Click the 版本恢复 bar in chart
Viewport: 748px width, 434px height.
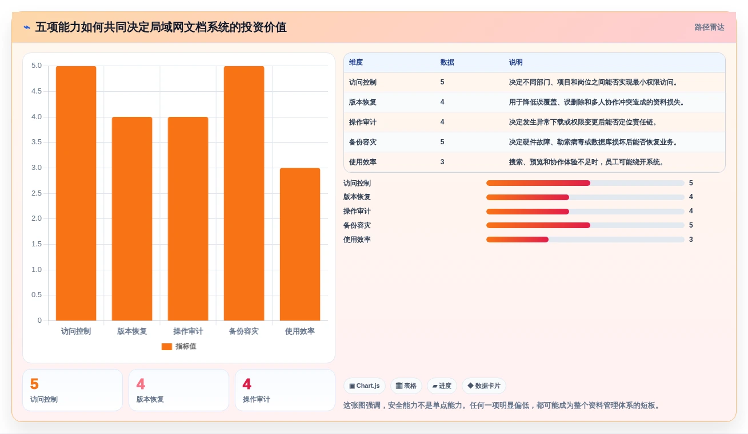132,219
